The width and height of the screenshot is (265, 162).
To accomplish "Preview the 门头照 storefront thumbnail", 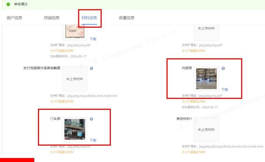I will tap(75, 129).
